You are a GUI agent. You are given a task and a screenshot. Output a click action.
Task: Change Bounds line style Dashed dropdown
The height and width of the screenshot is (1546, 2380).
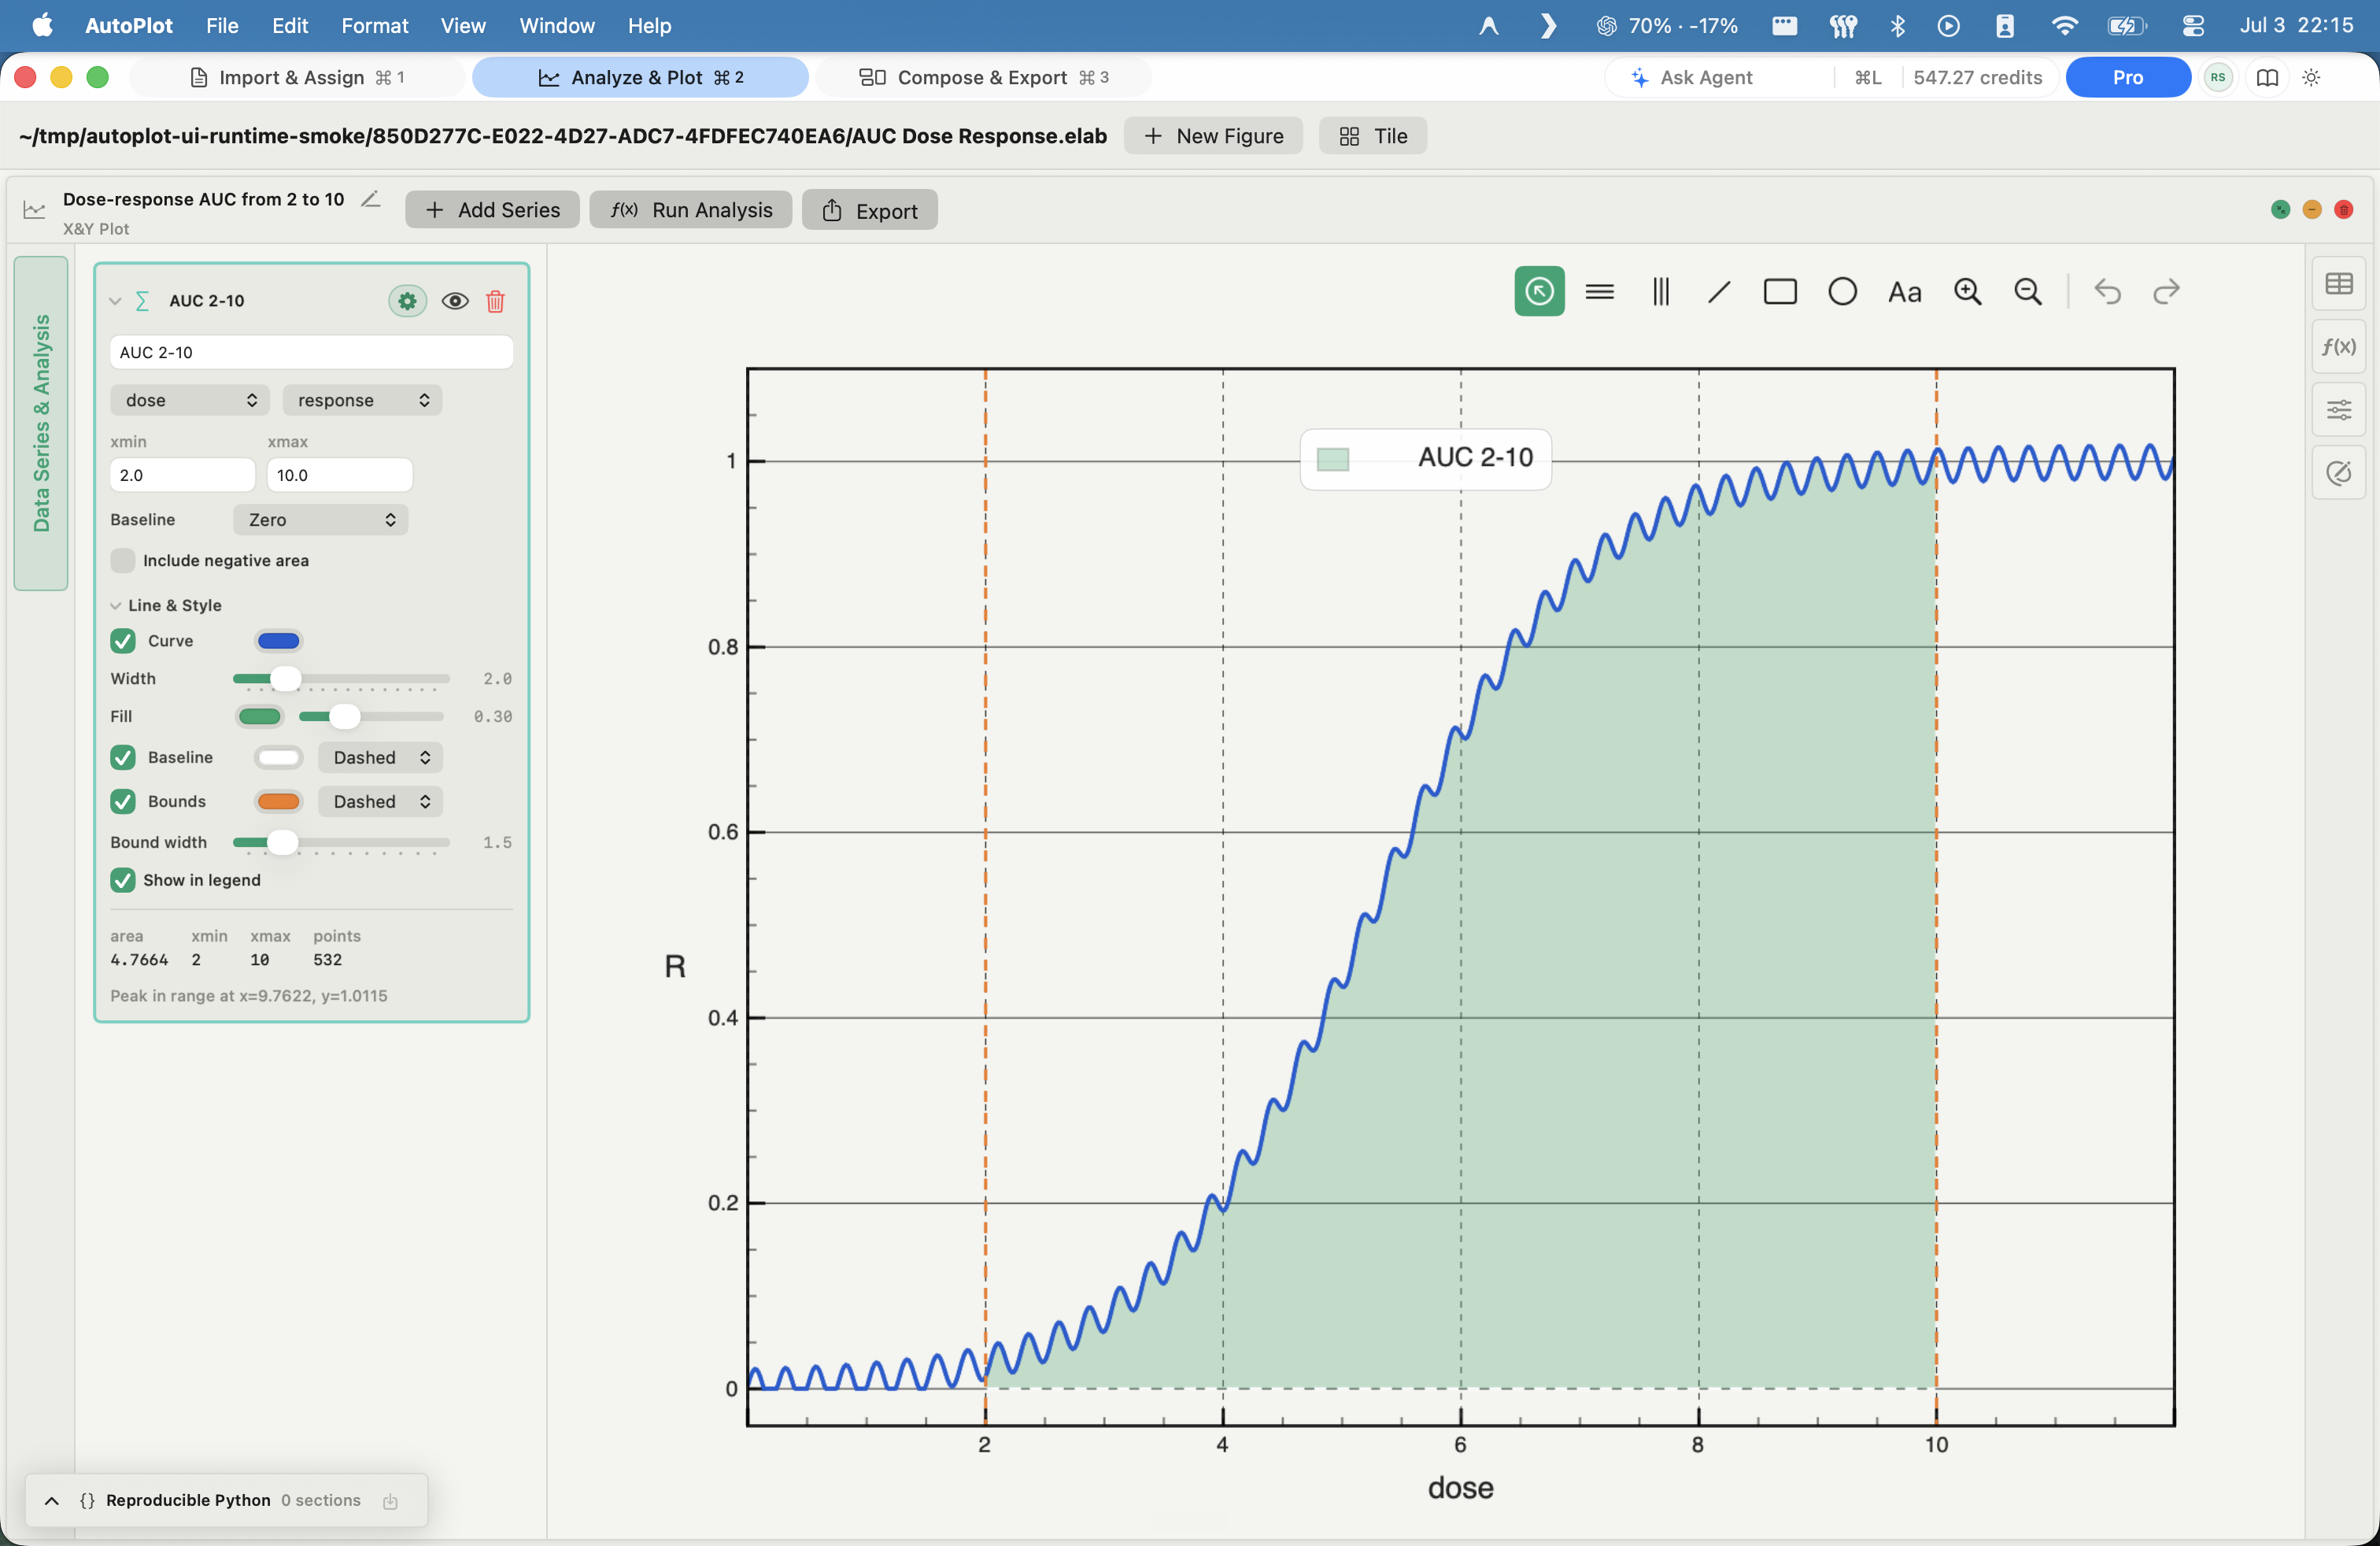(x=381, y=801)
